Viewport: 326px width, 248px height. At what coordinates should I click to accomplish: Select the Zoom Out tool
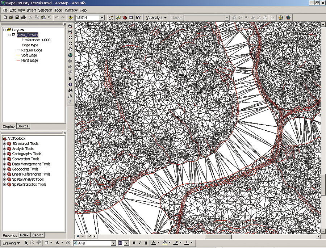(70, 32)
